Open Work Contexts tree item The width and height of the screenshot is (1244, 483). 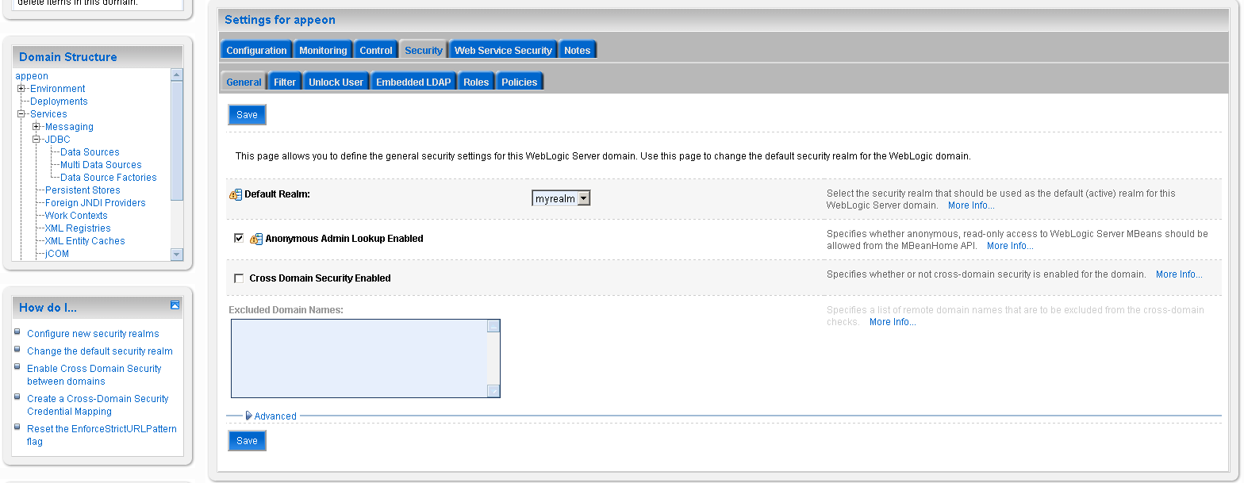(x=76, y=216)
